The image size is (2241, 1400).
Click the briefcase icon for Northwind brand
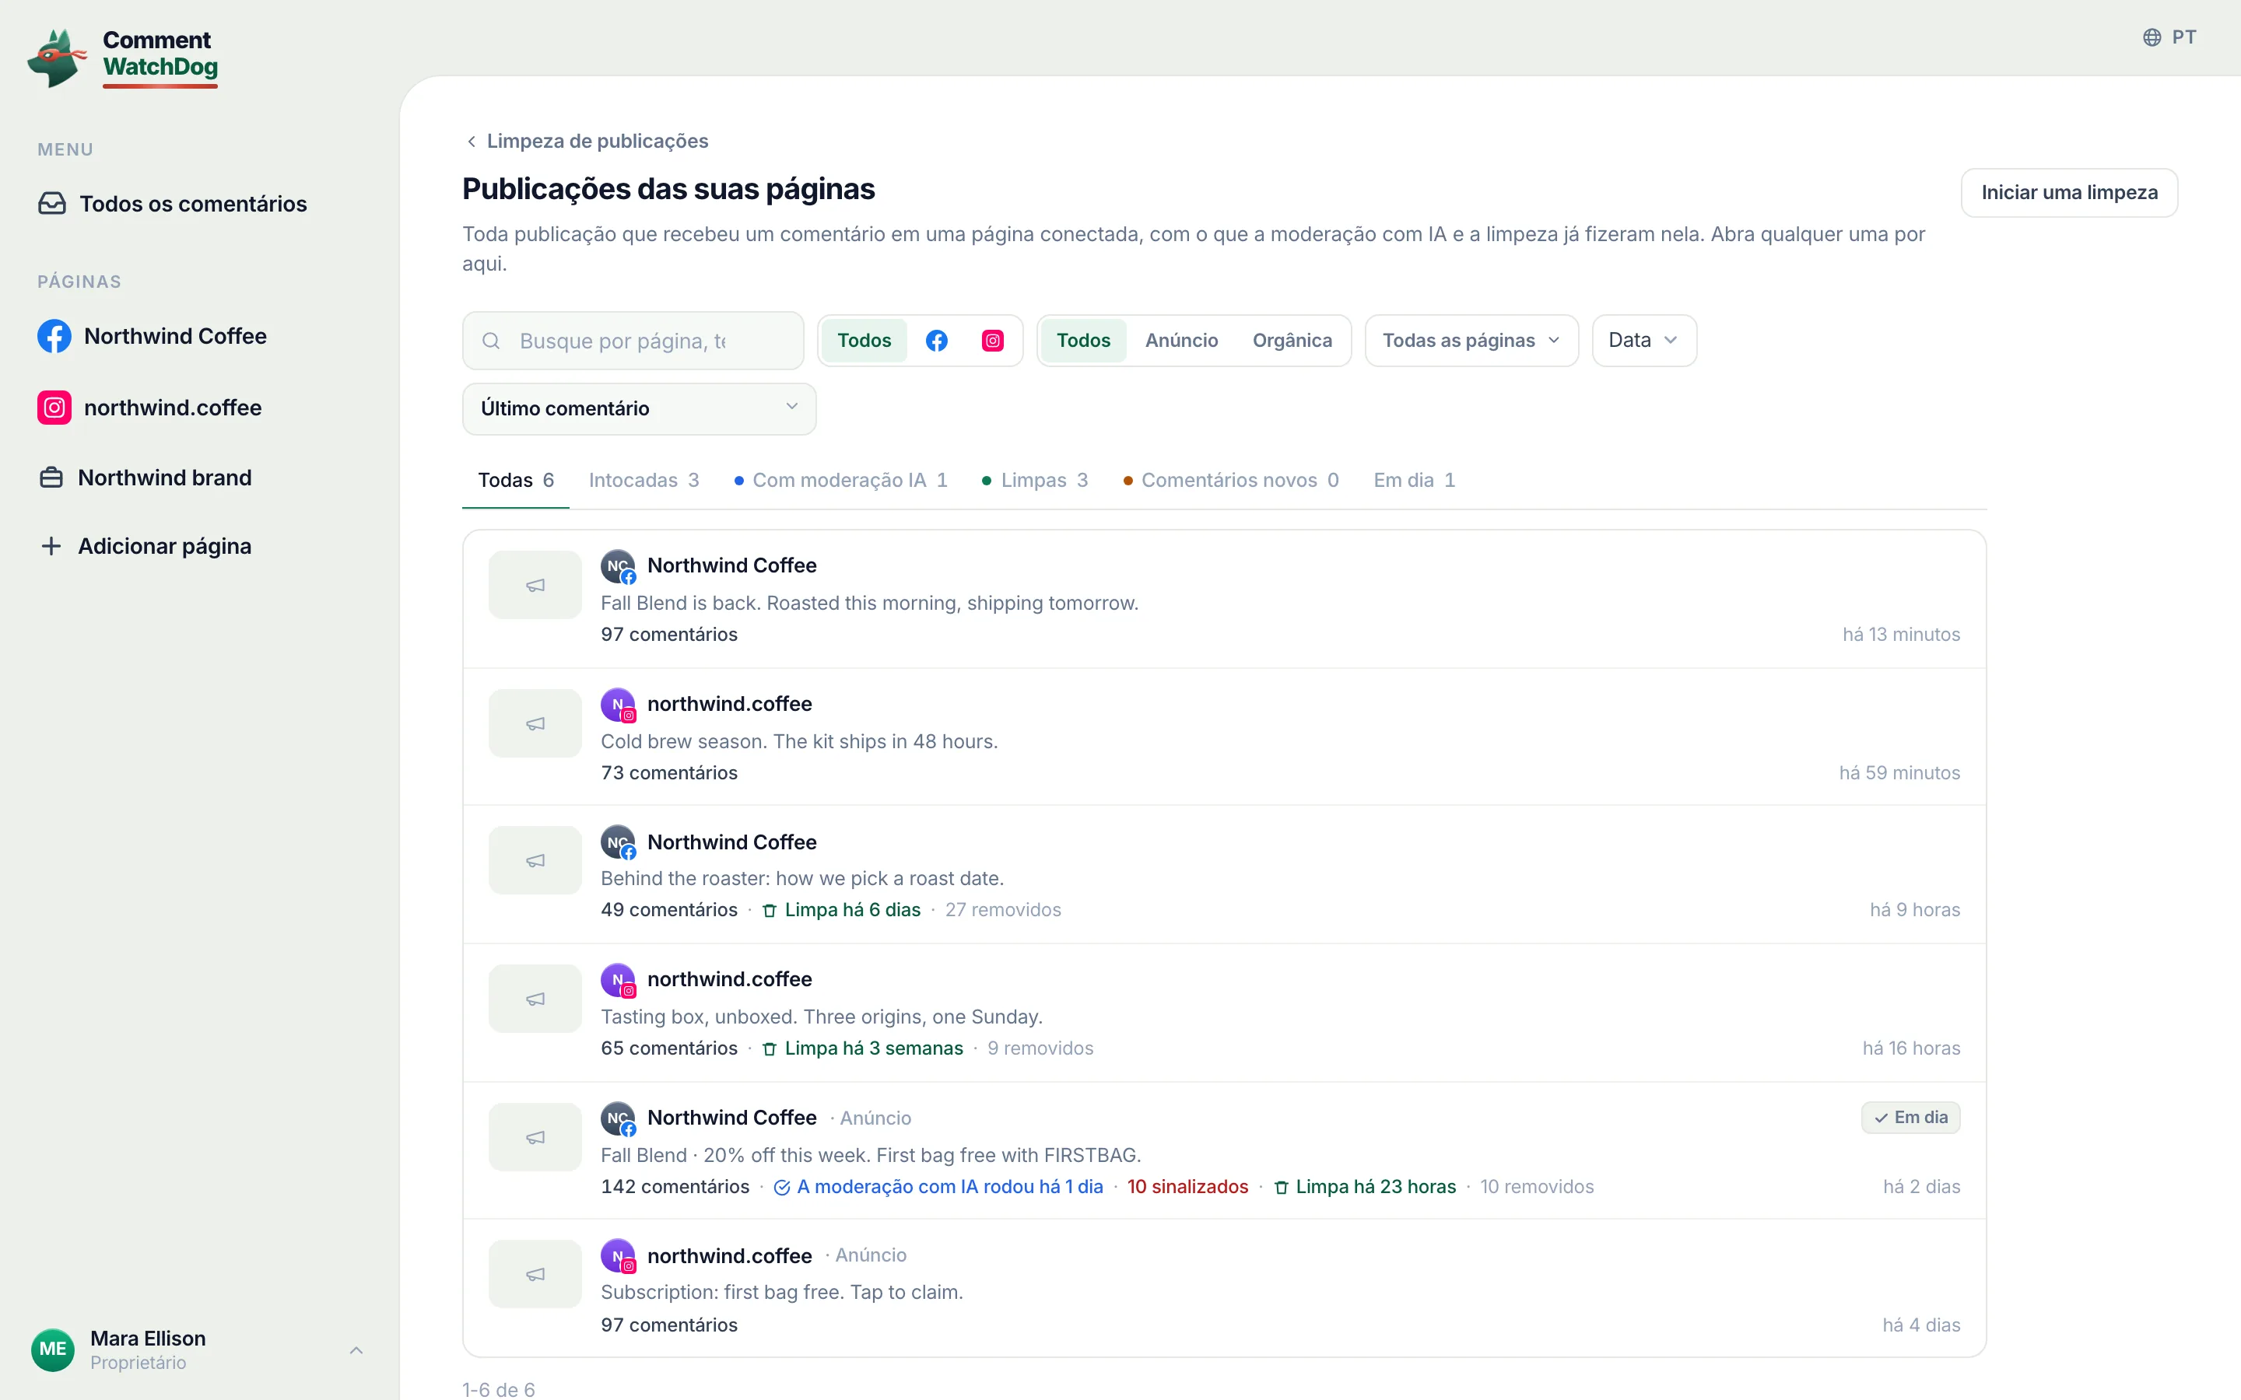click(x=52, y=478)
